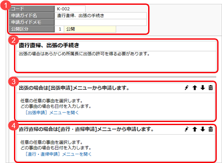
Task: Move the 直行・直帰申請 step down
Action: (203, 129)
